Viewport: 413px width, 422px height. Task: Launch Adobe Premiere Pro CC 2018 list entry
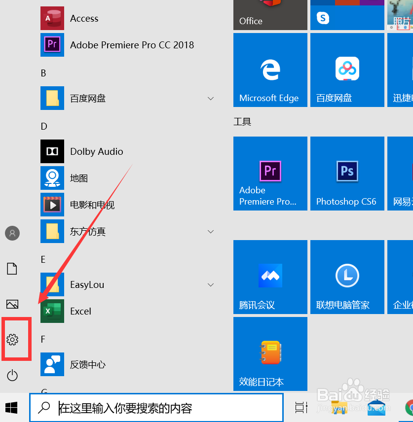[x=129, y=45]
